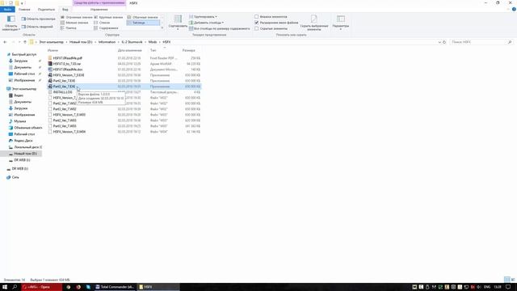Image resolution: width=517 pixels, height=291 pixels.
Task: Open the Управление application tools tab
Action: (x=99, y=10)
